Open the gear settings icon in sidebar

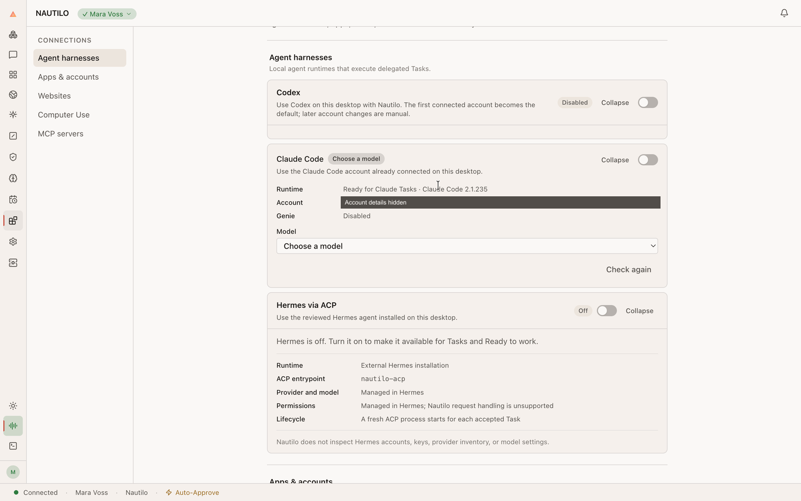pyautogui.click(x=13, y=242)
